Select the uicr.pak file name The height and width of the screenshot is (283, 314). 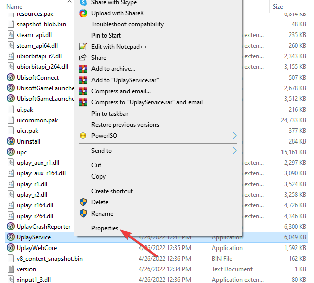27,131
